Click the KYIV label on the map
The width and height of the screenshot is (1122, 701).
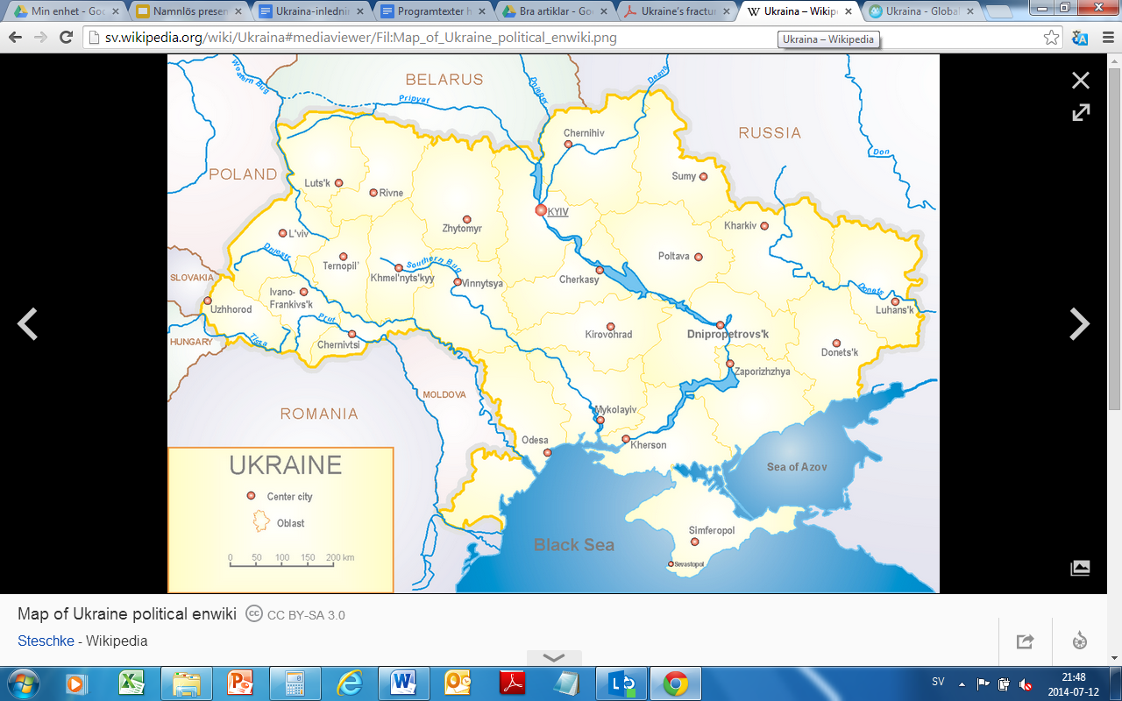pos(557,212)
